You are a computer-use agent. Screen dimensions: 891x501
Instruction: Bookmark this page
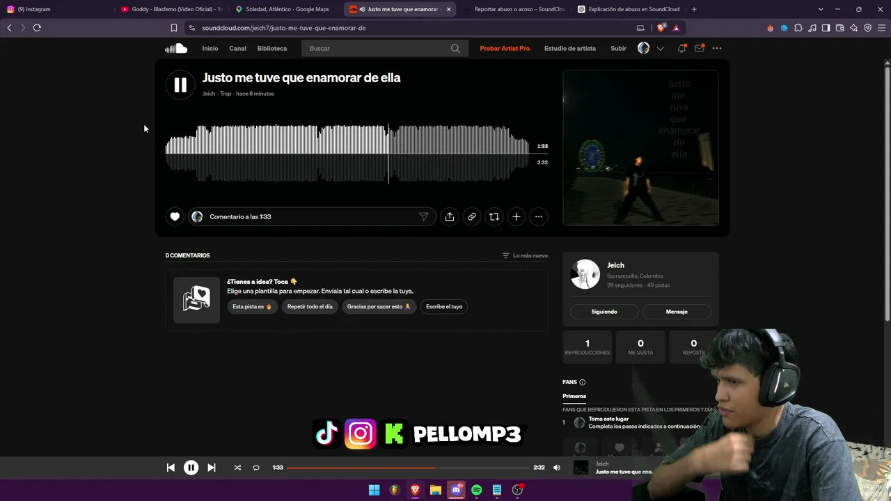(x=174, y=28)
